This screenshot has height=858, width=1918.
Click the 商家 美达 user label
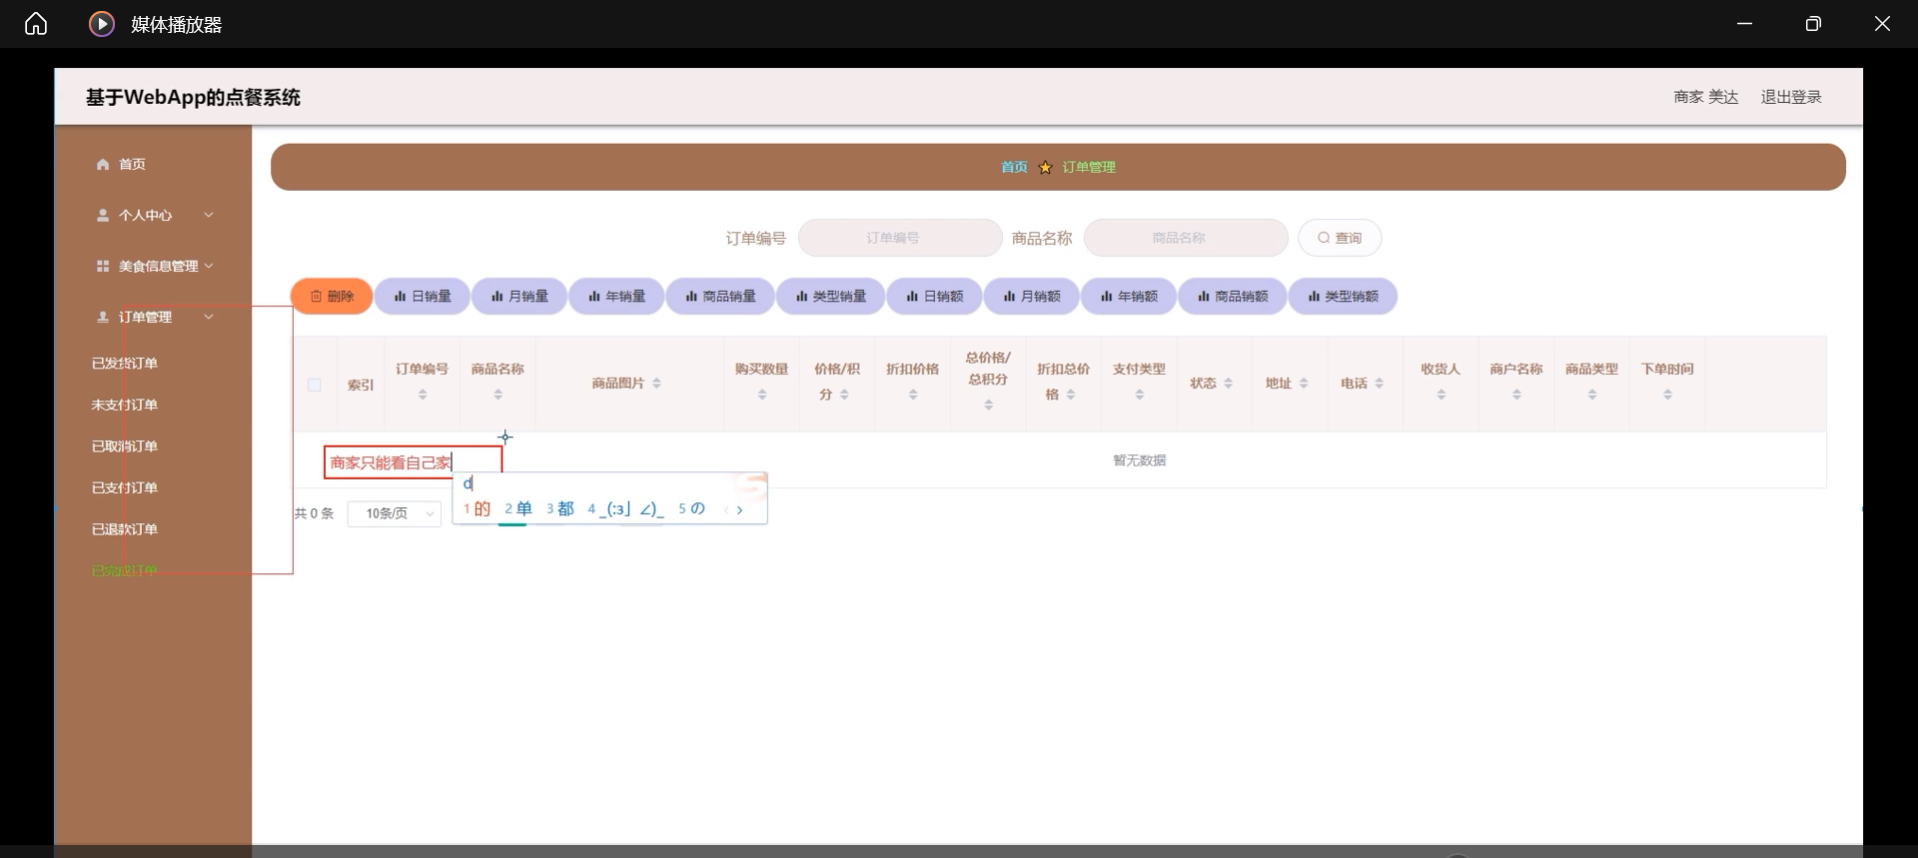point(1706,97)
